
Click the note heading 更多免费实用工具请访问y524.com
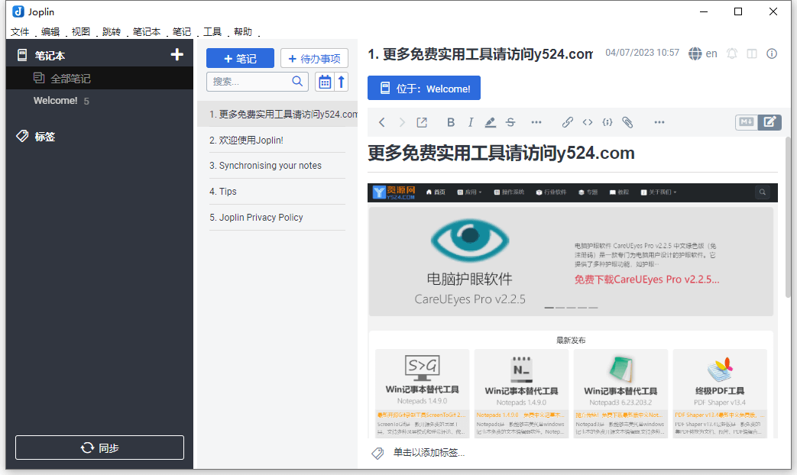[501, 153]
